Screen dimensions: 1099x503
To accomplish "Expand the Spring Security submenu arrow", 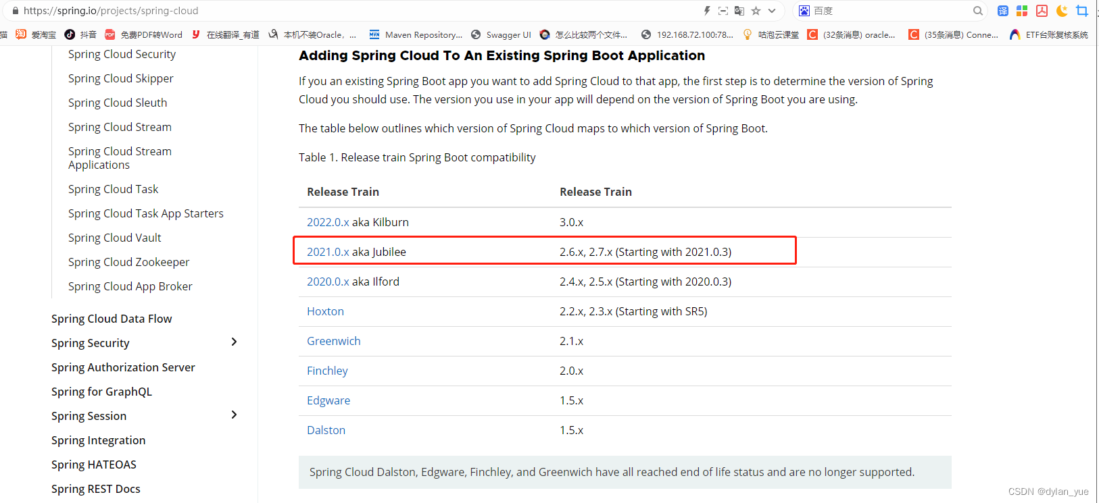I will tap(234, 342).
